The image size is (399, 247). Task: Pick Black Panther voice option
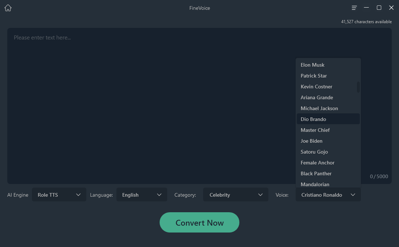point(328,174)
